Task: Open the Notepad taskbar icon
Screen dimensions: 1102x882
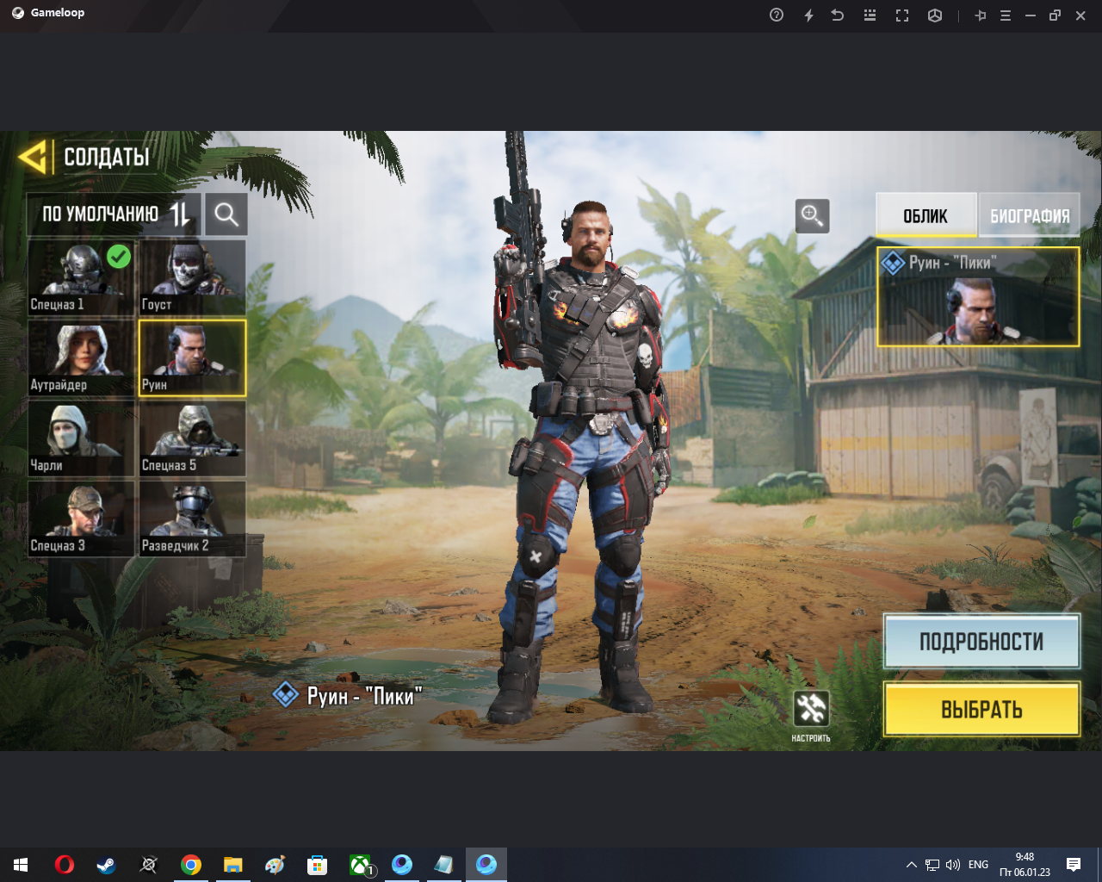Action: (x=443, y=865)
